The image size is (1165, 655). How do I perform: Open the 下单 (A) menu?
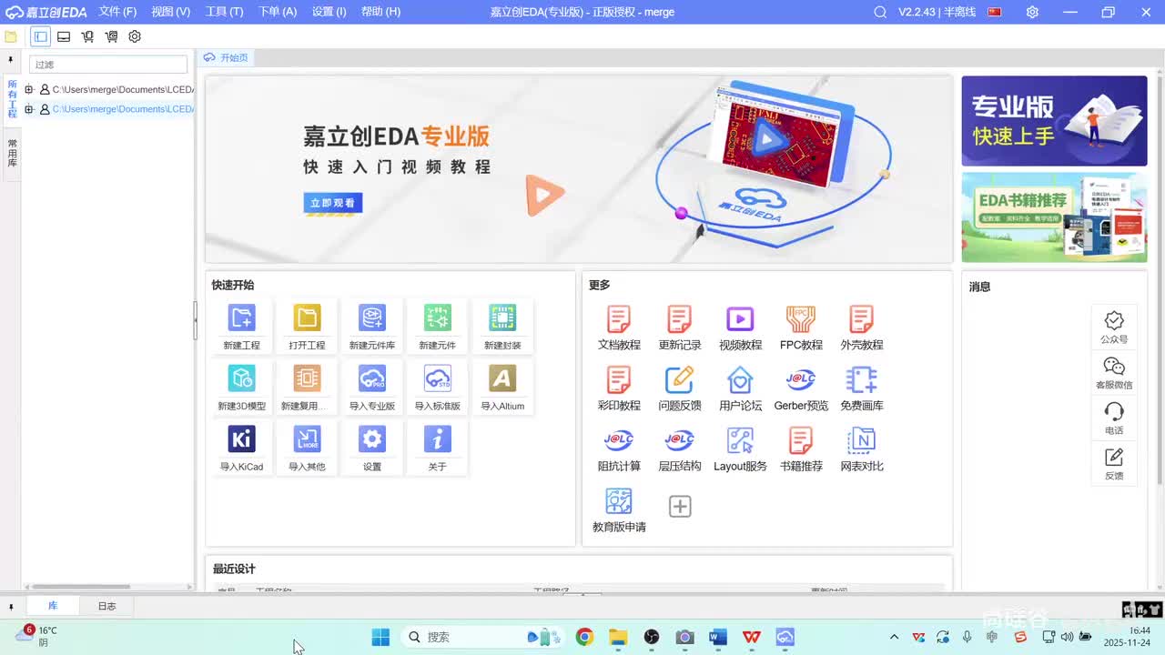pyautogui.click(x=278, y=12)
